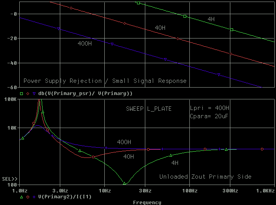Click the 100K y-axis label

(10, 99)
